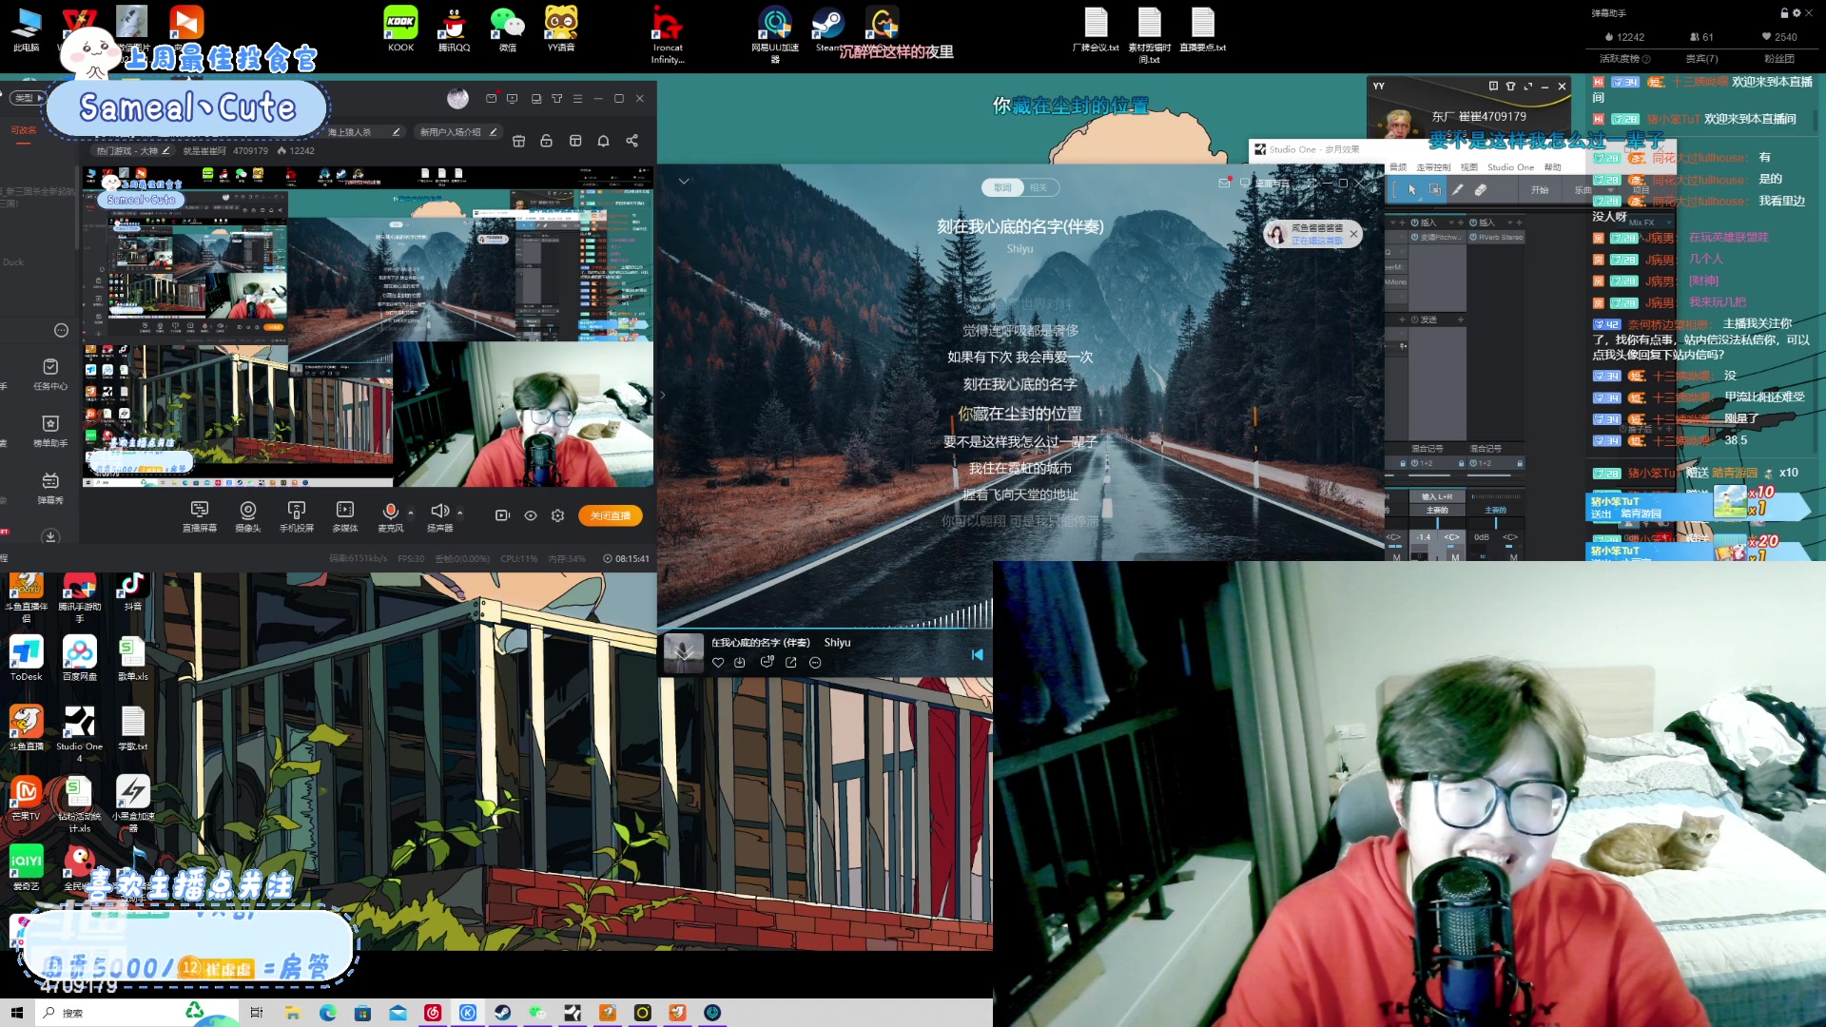Adjust the 主要的 main output fader
This screenshot has width=1826, height=1027.
click(x=1496, y=523)
